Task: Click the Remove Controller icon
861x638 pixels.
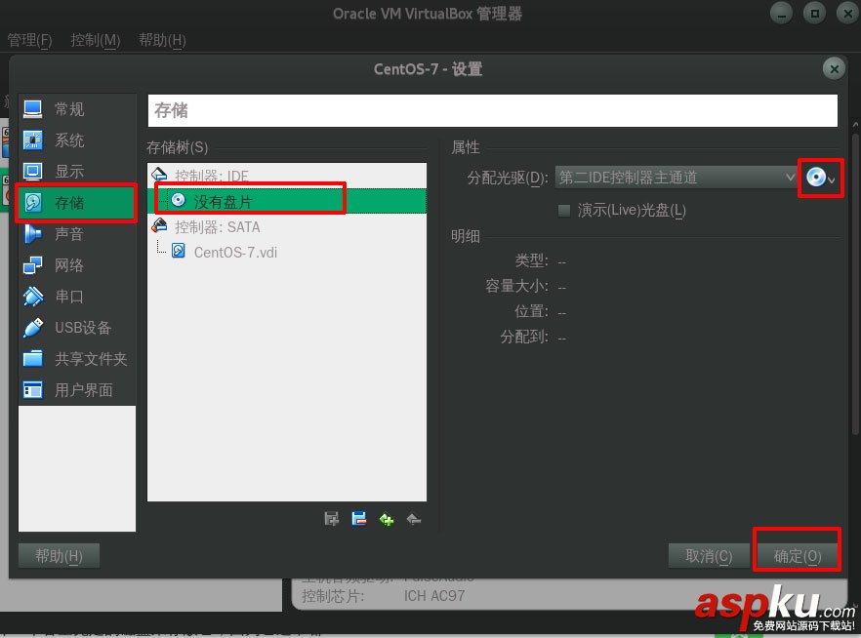Action: point(358,520)
